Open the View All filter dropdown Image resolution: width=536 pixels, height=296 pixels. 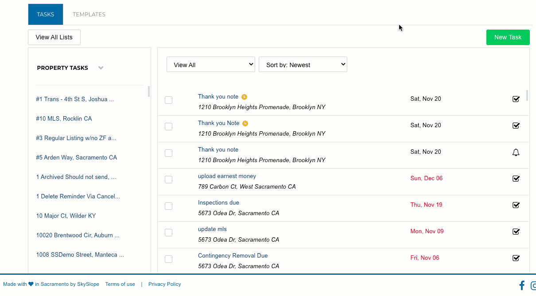coord(211,65)
